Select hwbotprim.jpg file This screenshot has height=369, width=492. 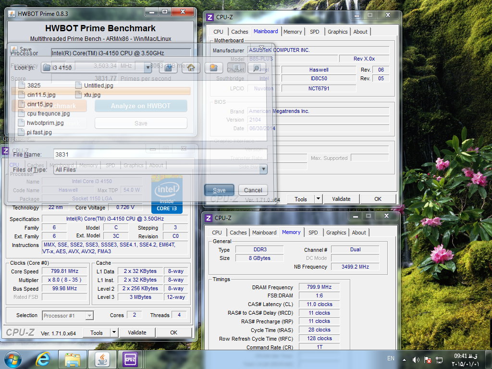(x=41, y=123)
